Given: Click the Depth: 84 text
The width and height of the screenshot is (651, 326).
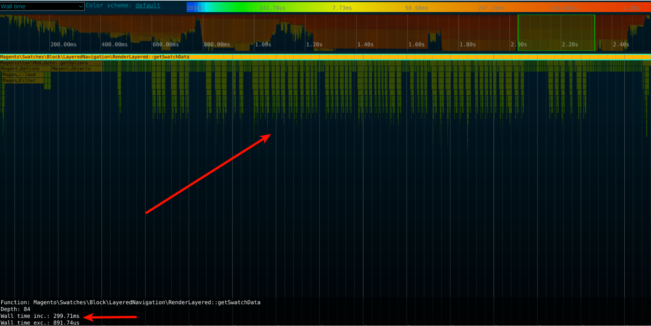Looking at the screenshot, I should pyautogui.click(x=15, y=309).
